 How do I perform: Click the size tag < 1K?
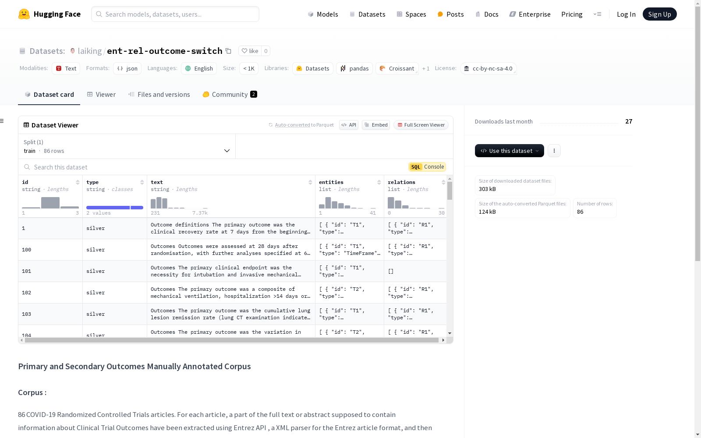click(x=249, y=68)
